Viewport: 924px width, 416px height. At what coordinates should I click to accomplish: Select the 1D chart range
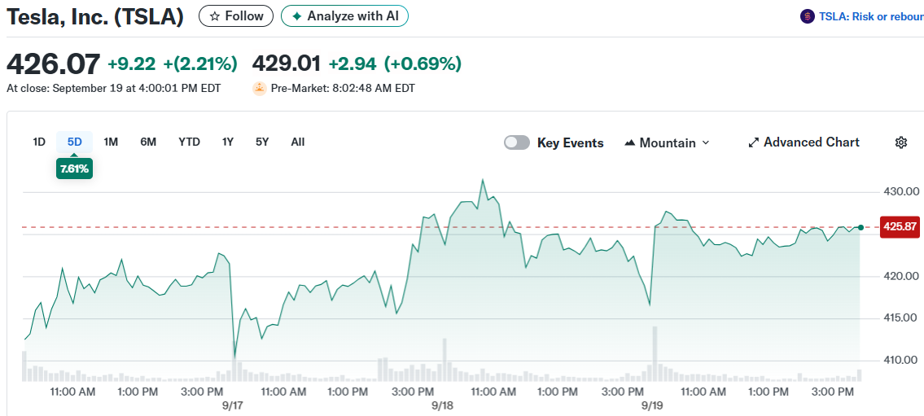click(39, 142)
